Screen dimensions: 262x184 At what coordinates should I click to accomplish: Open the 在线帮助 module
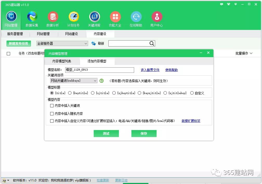click(x=136, y=19)
